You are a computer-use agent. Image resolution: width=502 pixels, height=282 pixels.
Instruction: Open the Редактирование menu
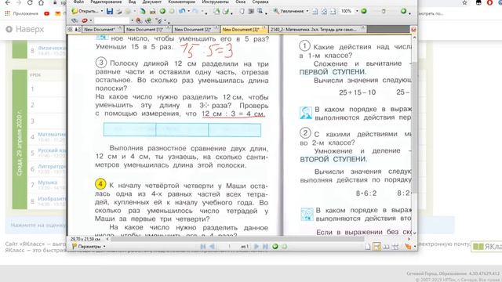(106, 2)
